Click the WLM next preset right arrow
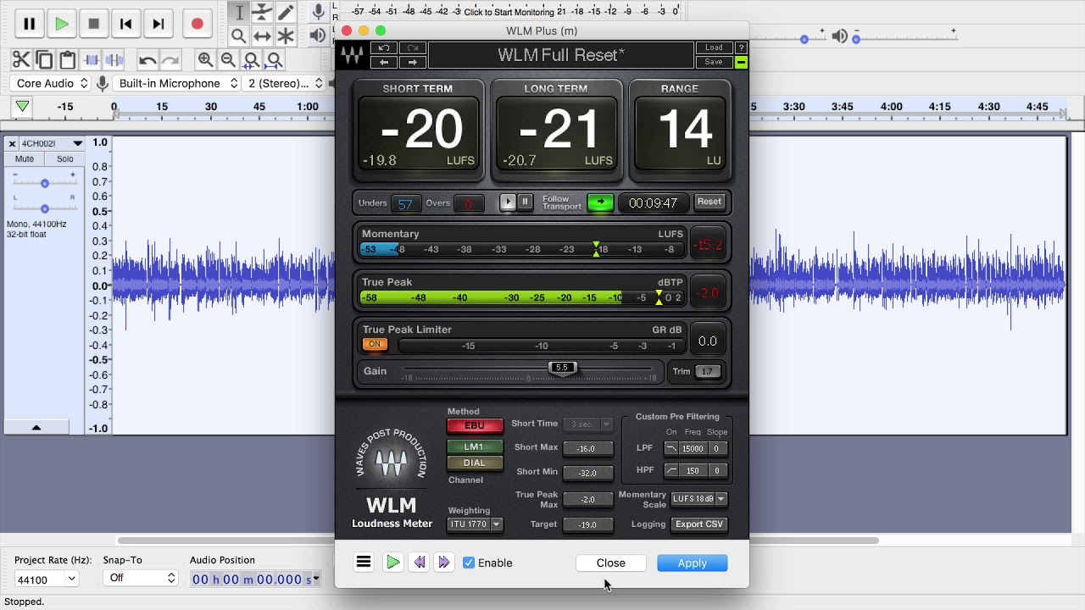The image size is (1085, 610). point(413,62)
